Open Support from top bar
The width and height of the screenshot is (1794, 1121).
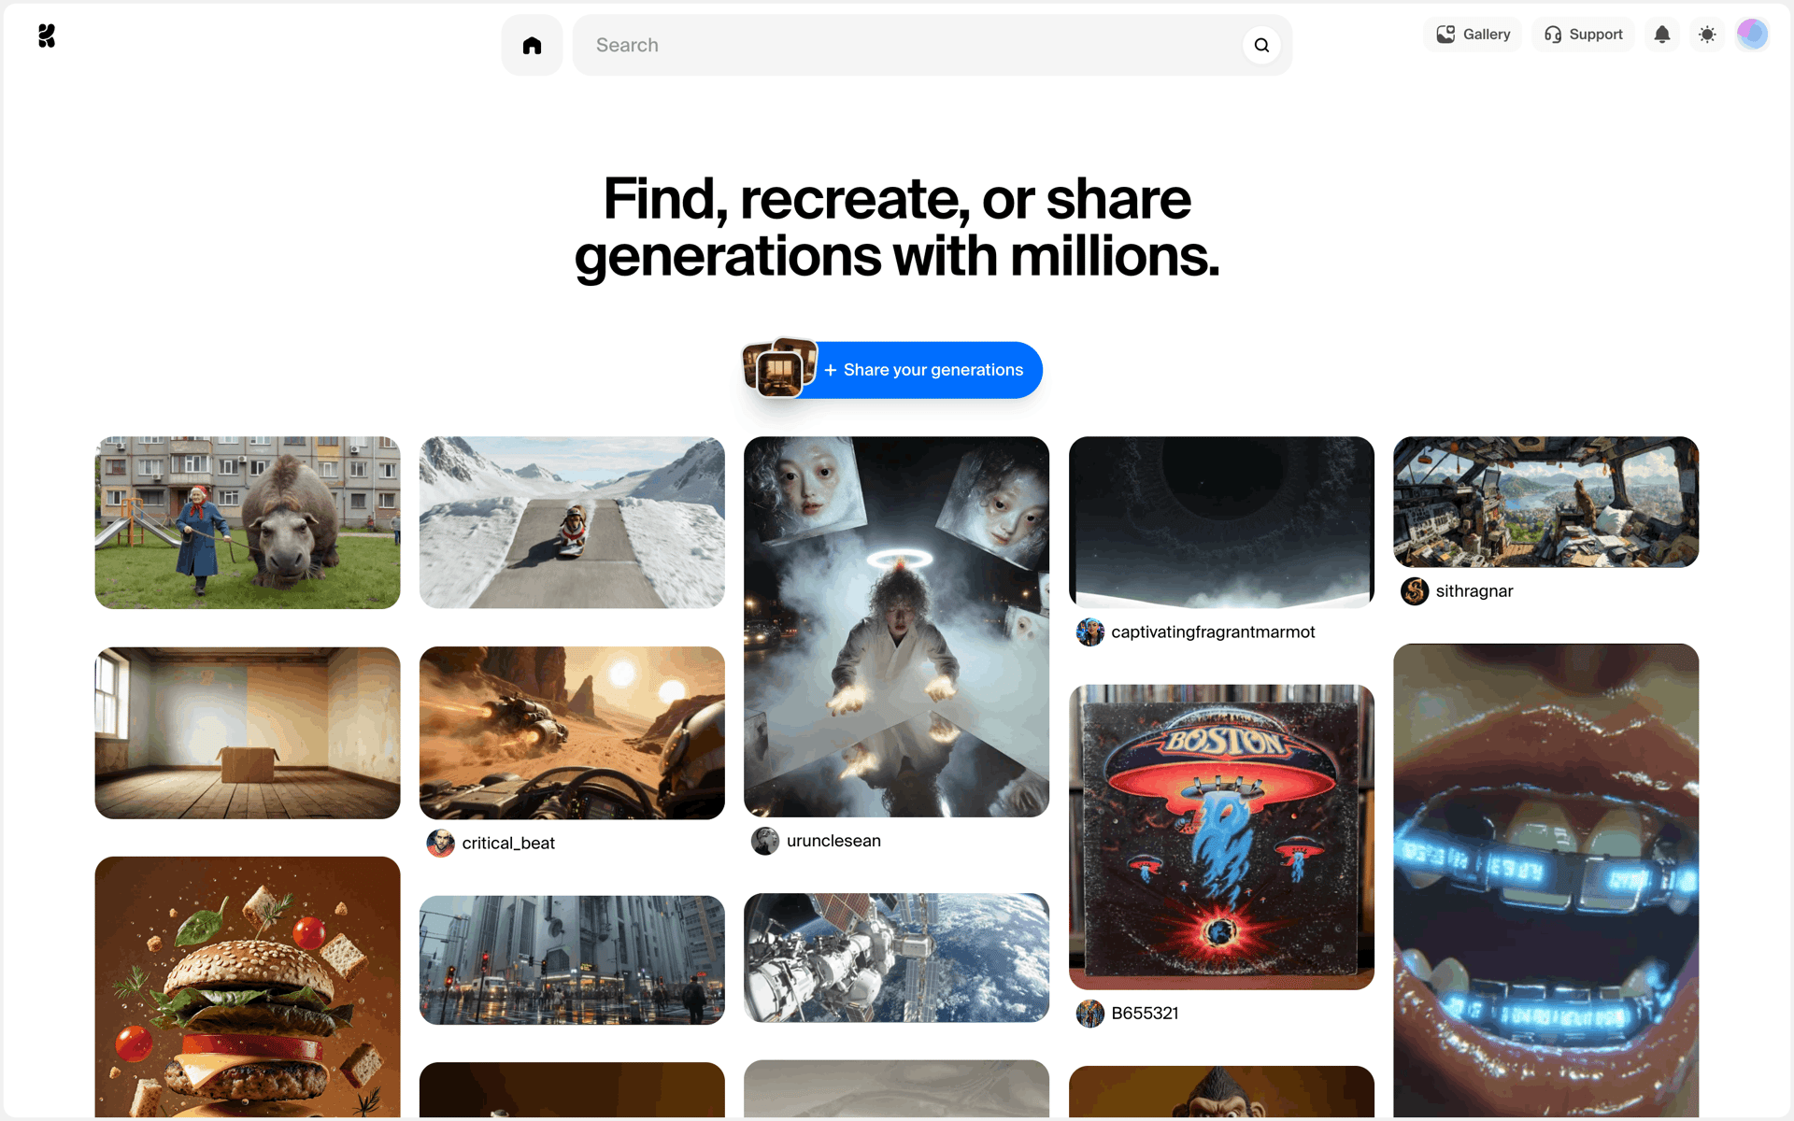click(1583, 35)
